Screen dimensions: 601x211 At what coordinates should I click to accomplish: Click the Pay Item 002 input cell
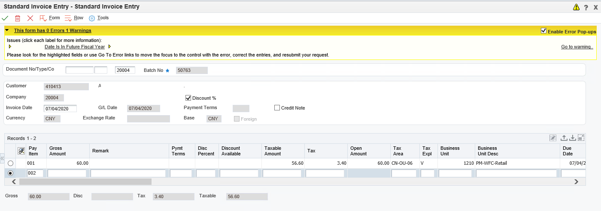35,173
